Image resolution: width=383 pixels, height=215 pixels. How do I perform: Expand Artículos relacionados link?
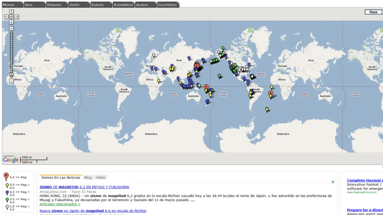[x=60, y=204]
